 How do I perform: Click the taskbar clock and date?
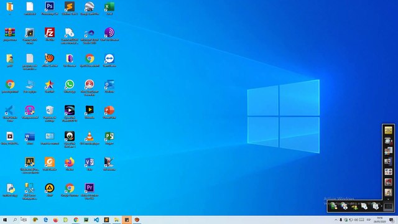(380, 220)
